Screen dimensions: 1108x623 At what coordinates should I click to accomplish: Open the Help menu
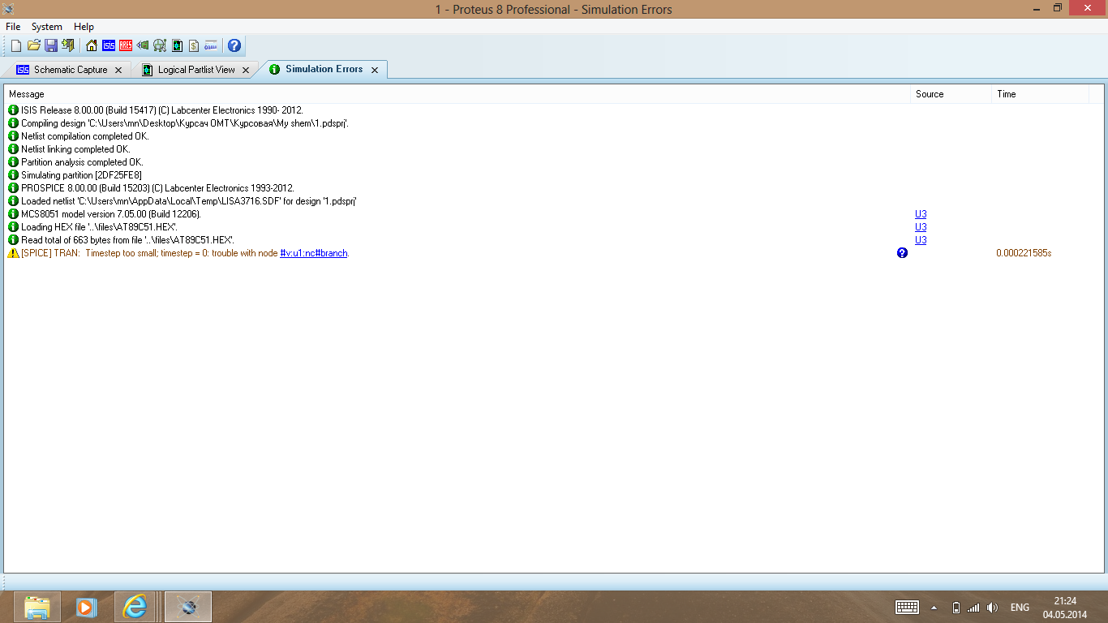tap(84, 27)
